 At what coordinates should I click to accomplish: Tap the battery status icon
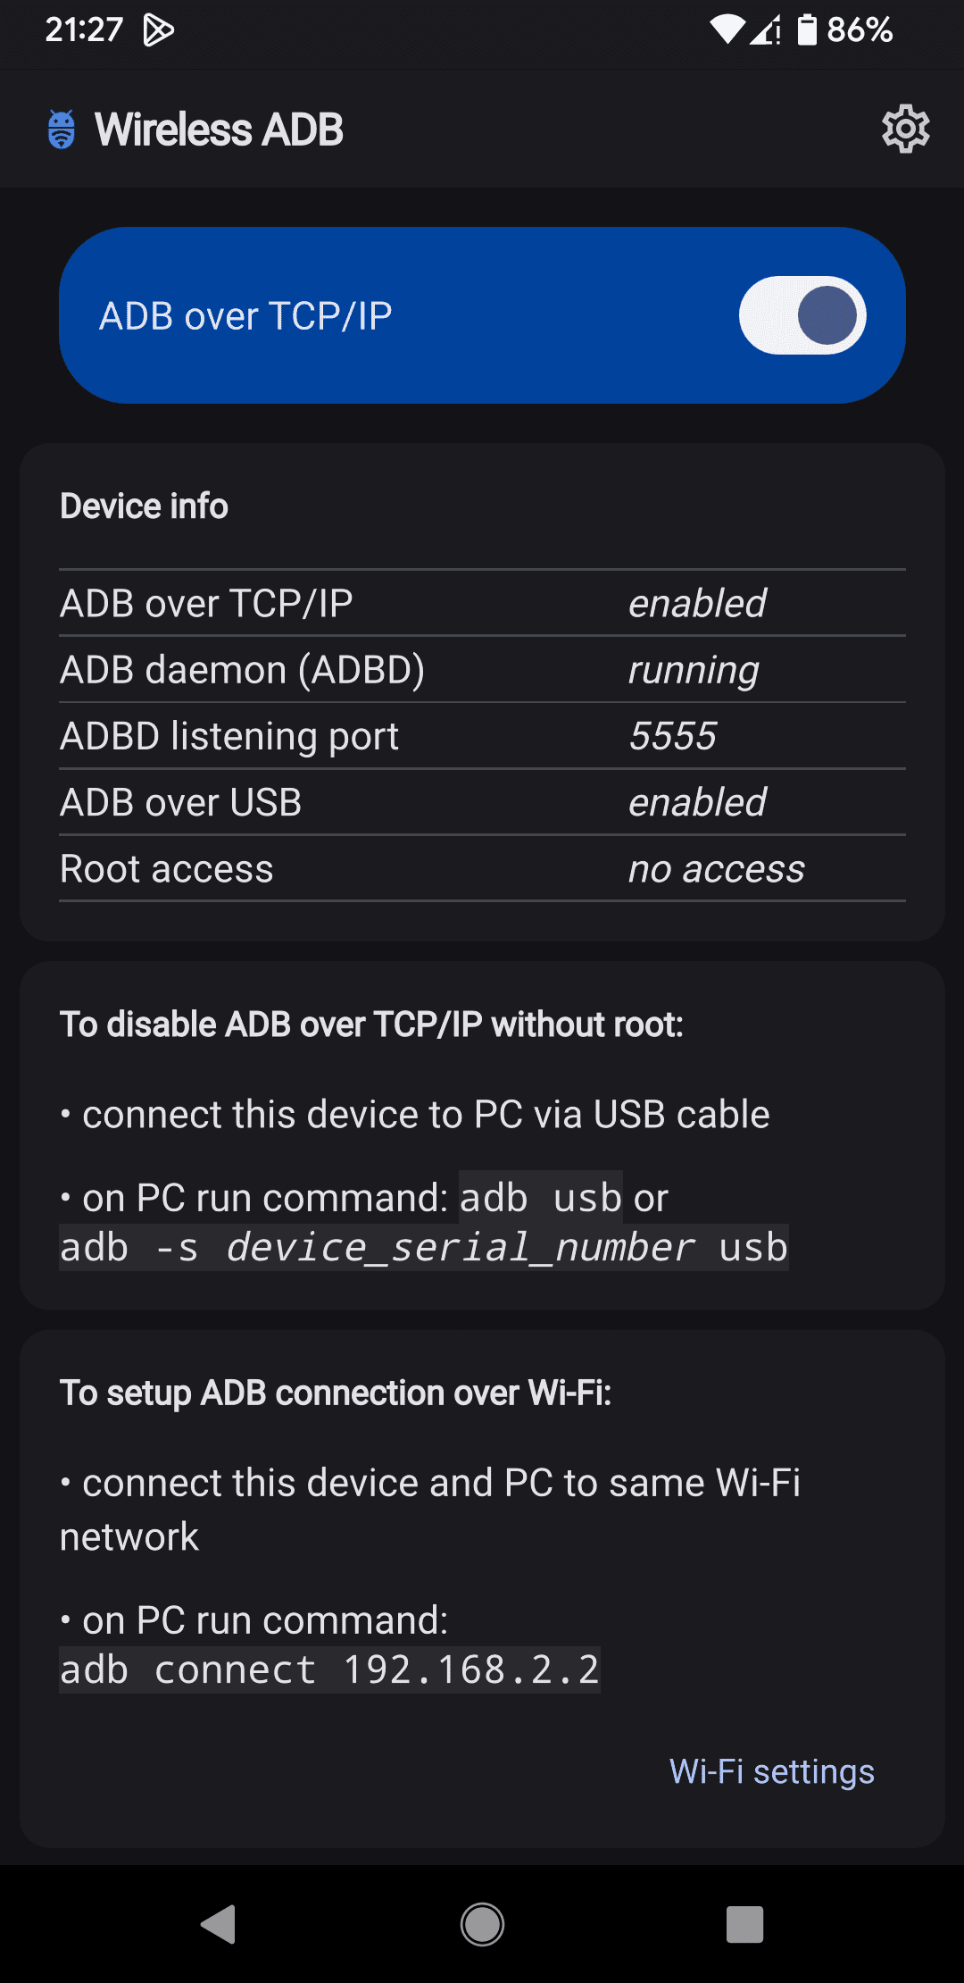coord(807,30)
